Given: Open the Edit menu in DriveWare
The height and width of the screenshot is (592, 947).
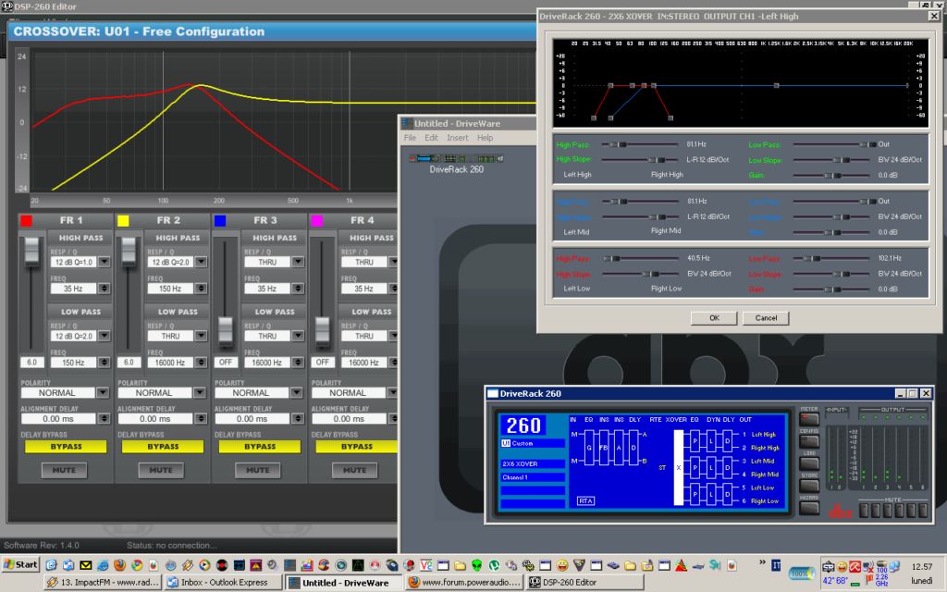Looking at the screenshot, I should (x=431, y=138).
